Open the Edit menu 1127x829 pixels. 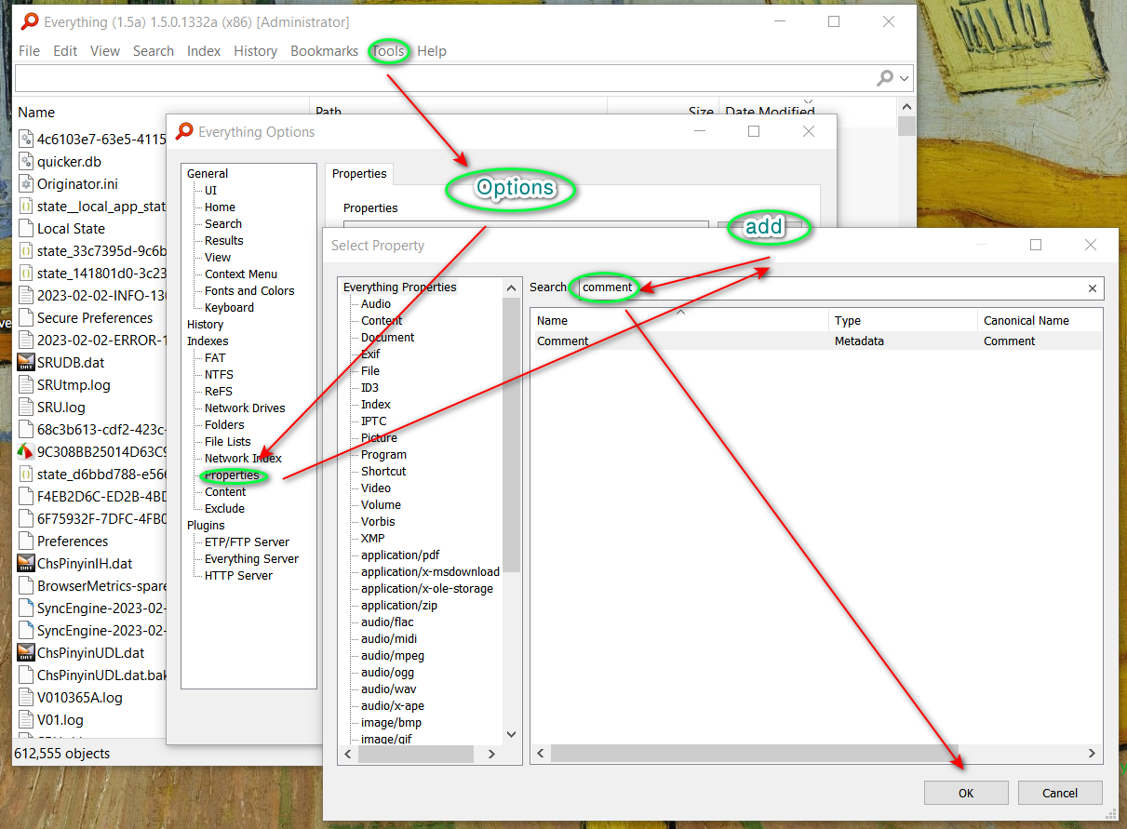click(65, 51)
